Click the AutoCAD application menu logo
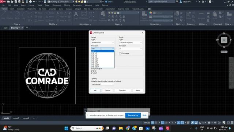This screenshot has height=132, width=234. 1,1
